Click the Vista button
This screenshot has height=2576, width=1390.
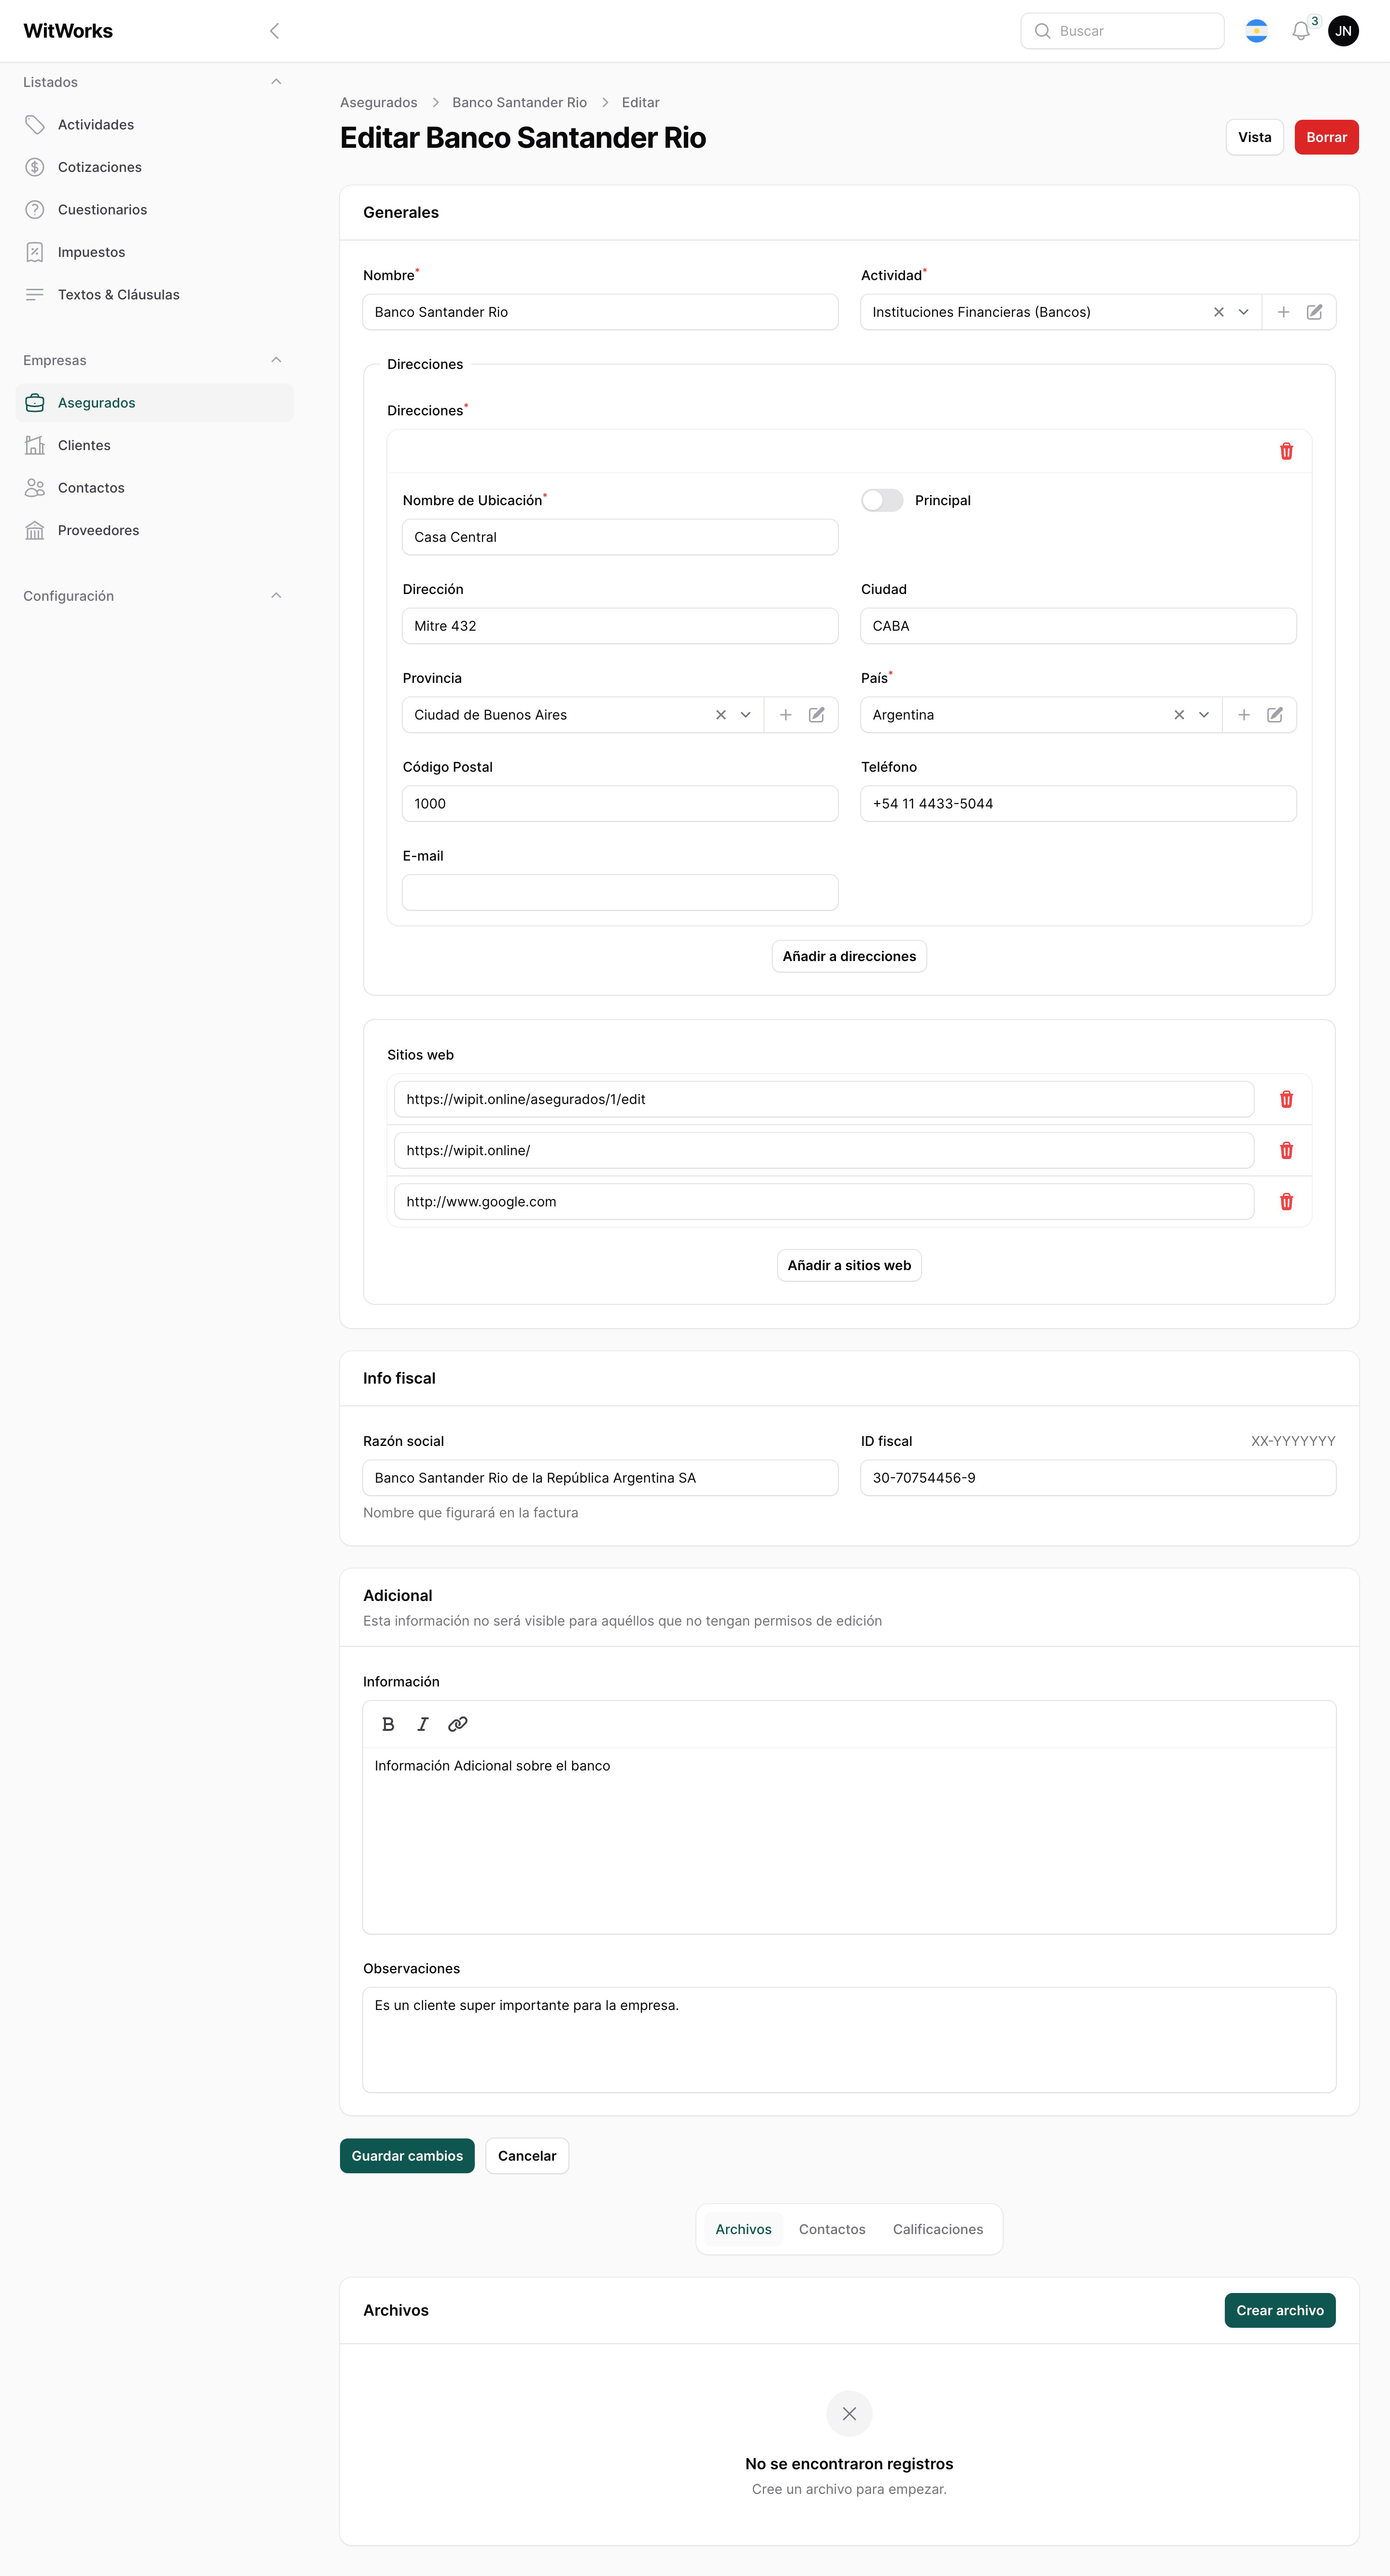[x=1254, y=137]
